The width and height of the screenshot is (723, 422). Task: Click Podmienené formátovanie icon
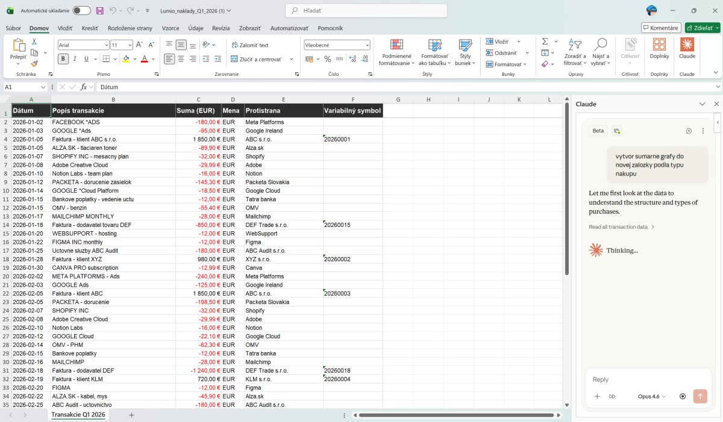pos(396,51)
